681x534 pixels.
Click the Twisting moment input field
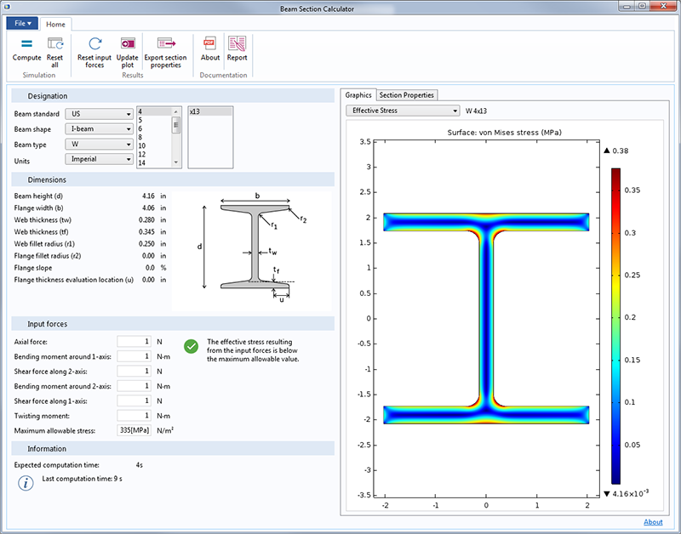pyautogui.click(x=134, y=415)
